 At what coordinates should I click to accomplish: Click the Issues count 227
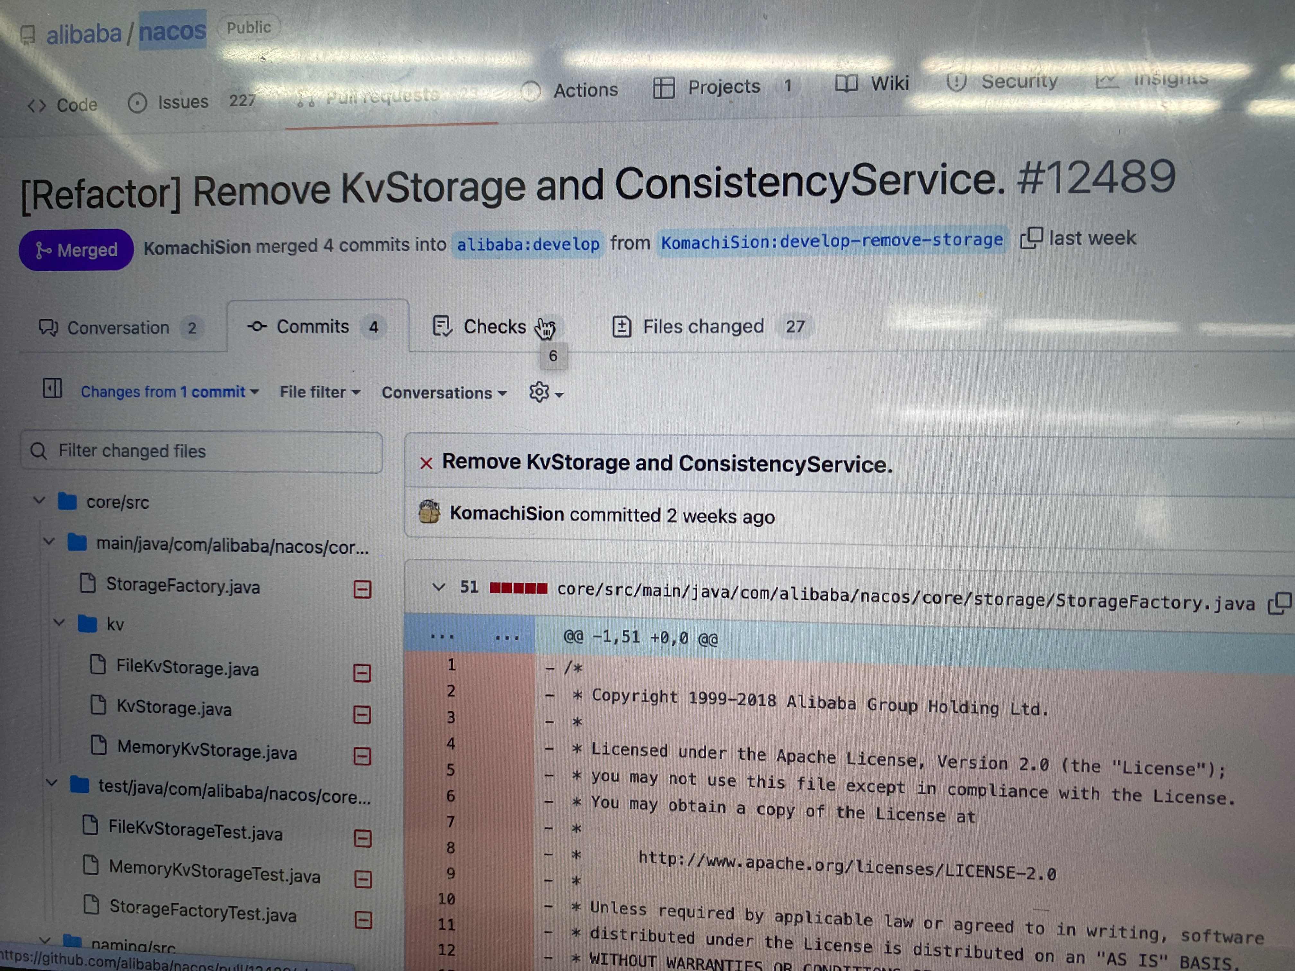[x=242, y=101]
